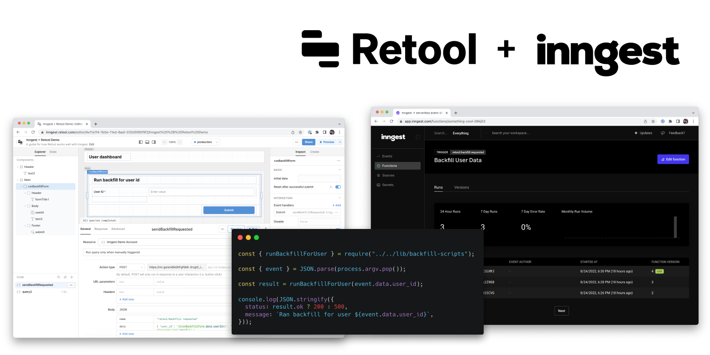Screen dimensions: 710x355
Task: Click Edit link beside app description
Action: [92, 144]
